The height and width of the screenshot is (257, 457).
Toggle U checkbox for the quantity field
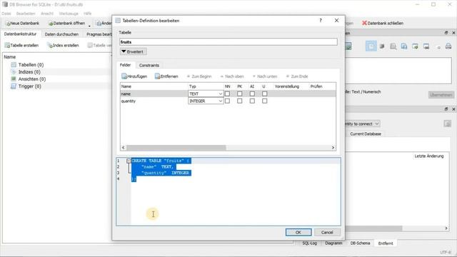(265, 101)
